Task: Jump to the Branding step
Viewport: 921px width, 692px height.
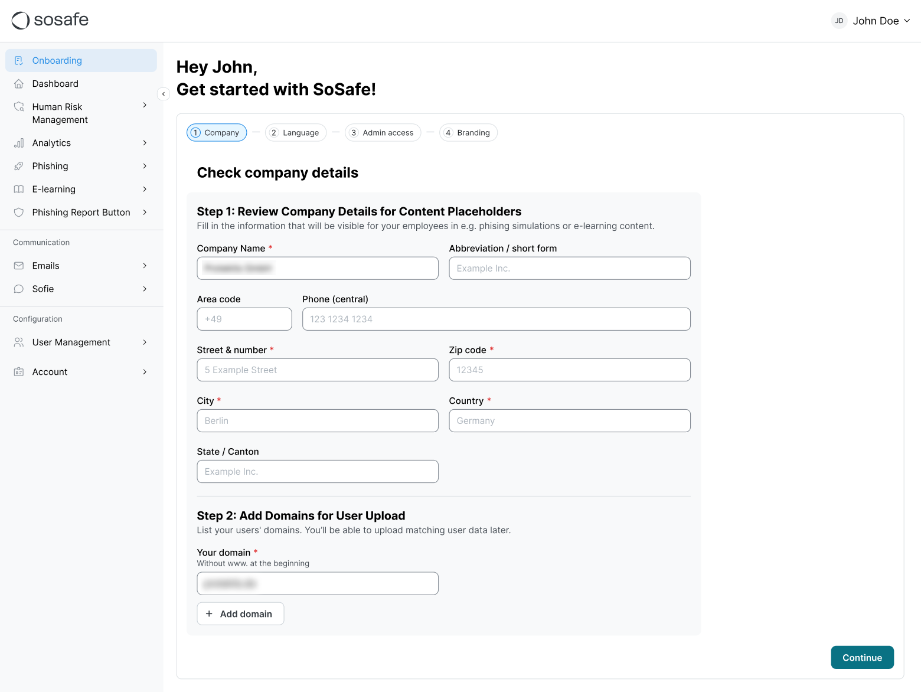Action: pos(468,133)
